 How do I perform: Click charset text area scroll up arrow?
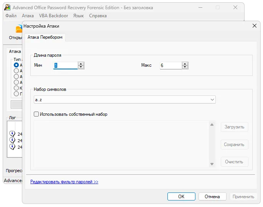tap(212, 125)
